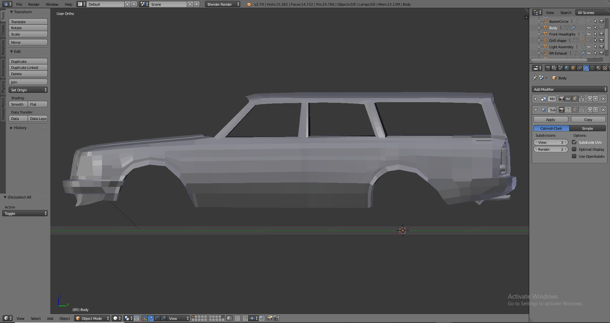Toggle the 3D manipulator axis icon

[x=145, y=318]
